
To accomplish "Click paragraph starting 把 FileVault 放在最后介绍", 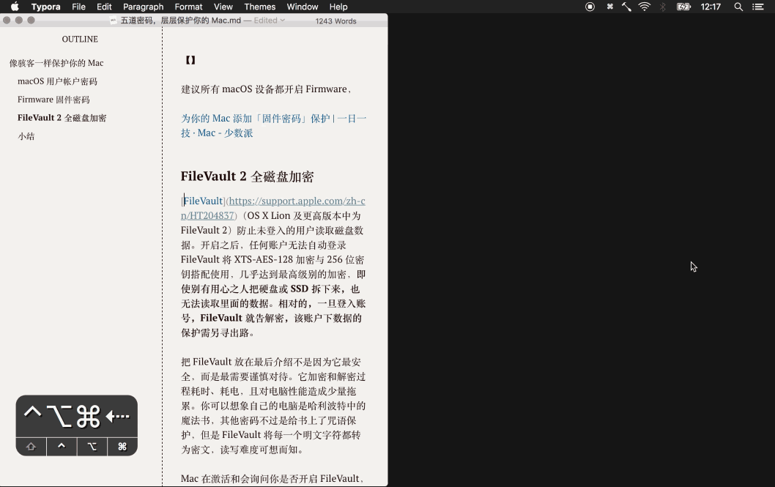I will click(x=273, y=406).
